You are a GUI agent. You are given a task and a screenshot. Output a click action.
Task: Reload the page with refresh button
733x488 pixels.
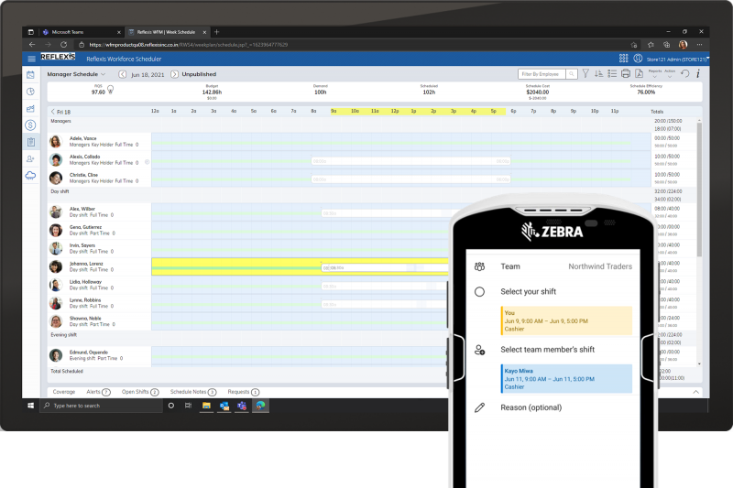click(x=63, y=45)
